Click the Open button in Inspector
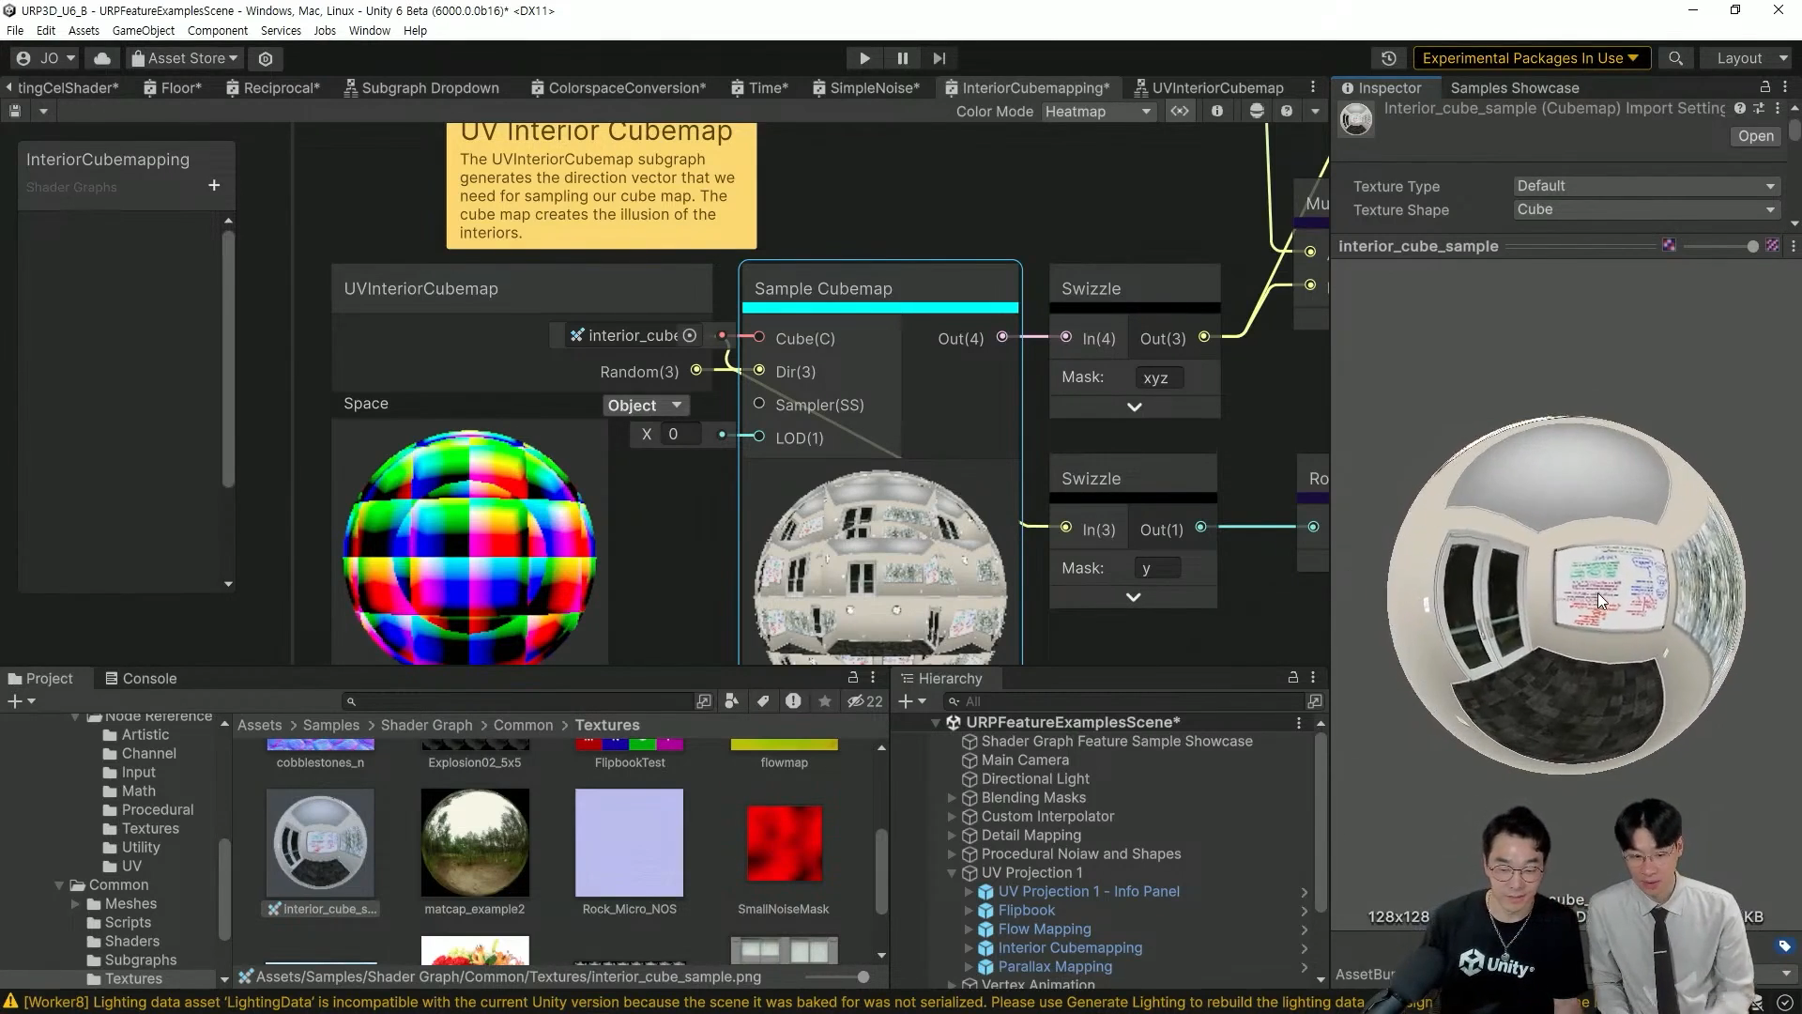1802x1014 pixels. [x=1755, y=136]
